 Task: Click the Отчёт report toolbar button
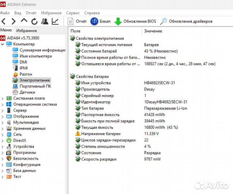77,21
